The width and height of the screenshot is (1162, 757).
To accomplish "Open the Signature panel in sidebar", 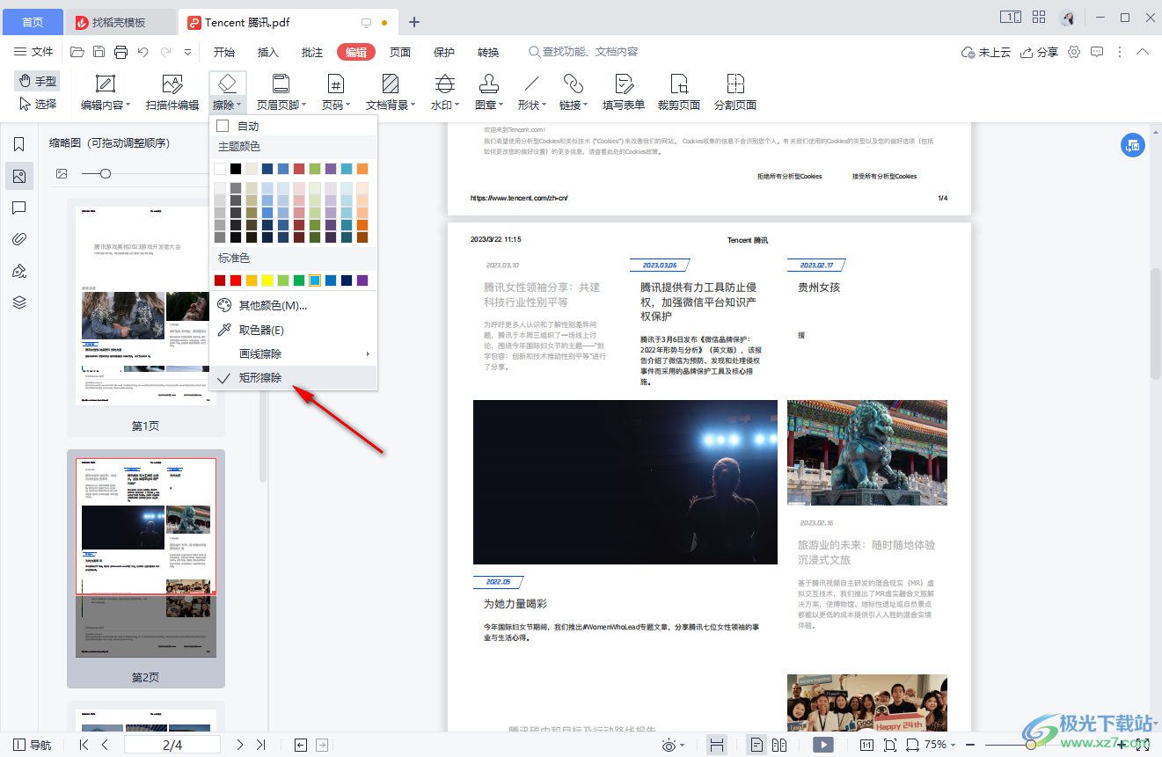I will coord(19,271).
